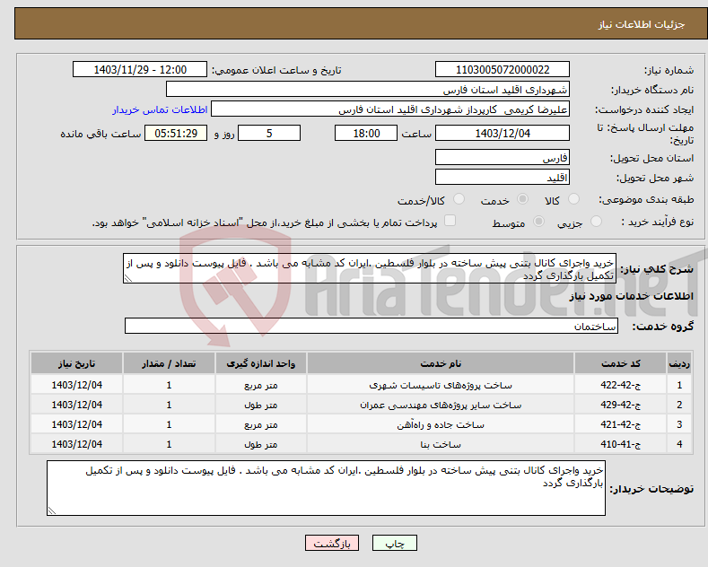Click the توضیحات خریدار textarea resize handle
Screen dimensions: 708x567
point(51,510)
